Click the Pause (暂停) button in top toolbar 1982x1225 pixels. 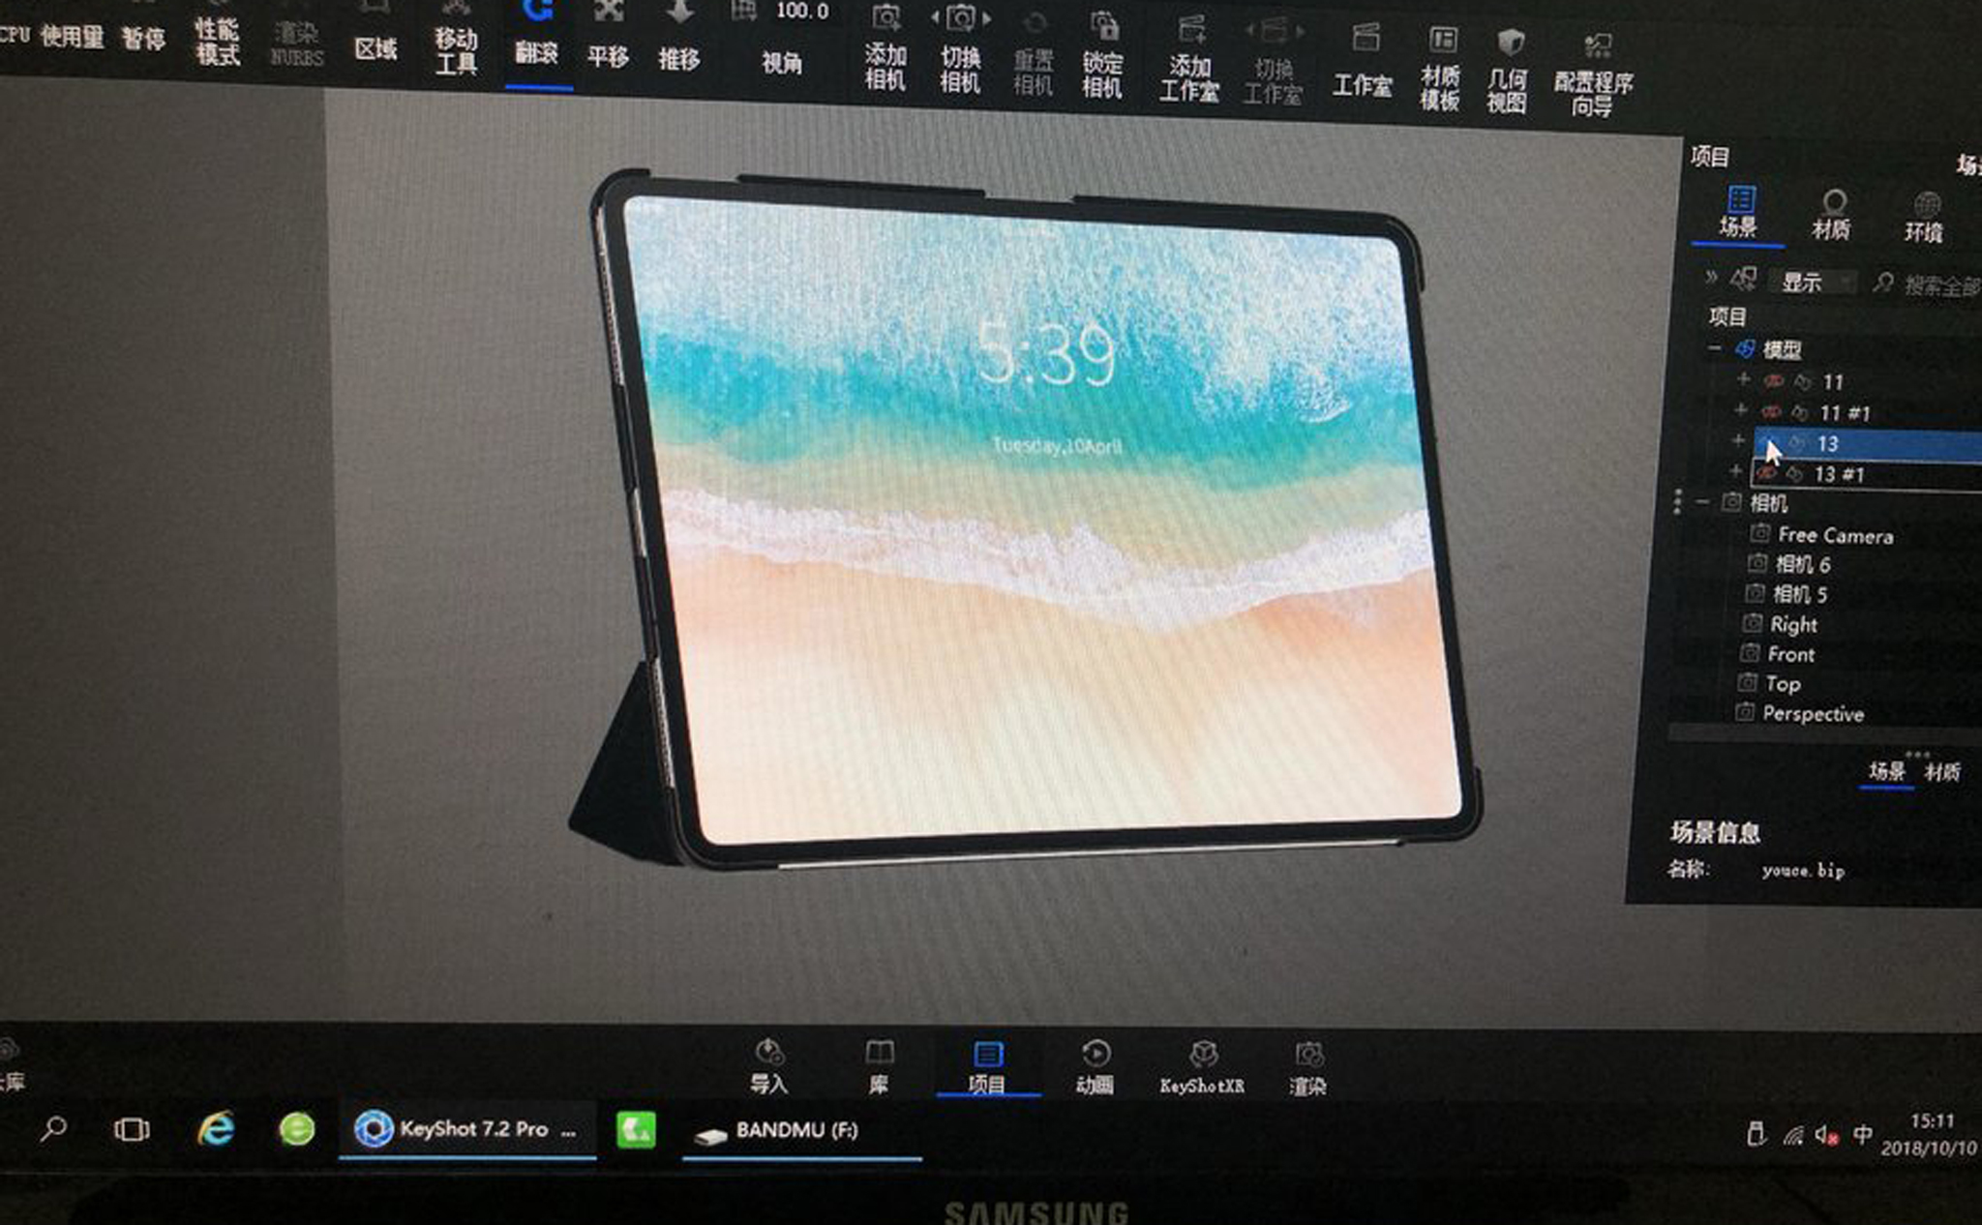pos(143,37)
